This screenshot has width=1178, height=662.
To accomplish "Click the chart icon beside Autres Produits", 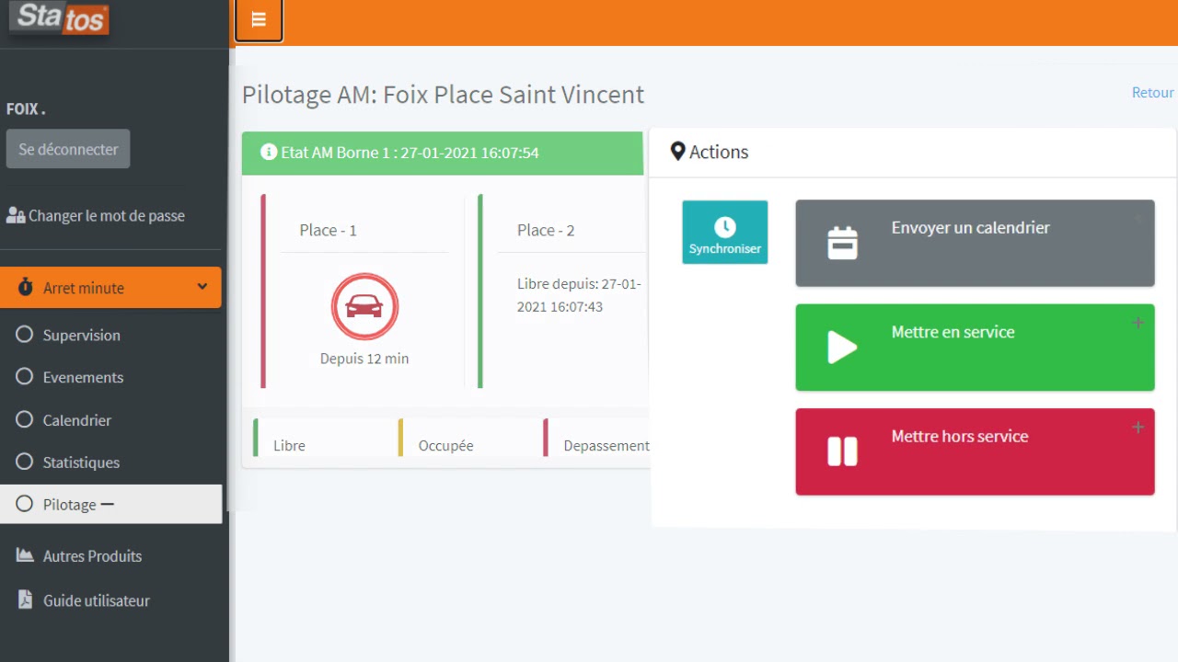I will (x=26, y=555).
